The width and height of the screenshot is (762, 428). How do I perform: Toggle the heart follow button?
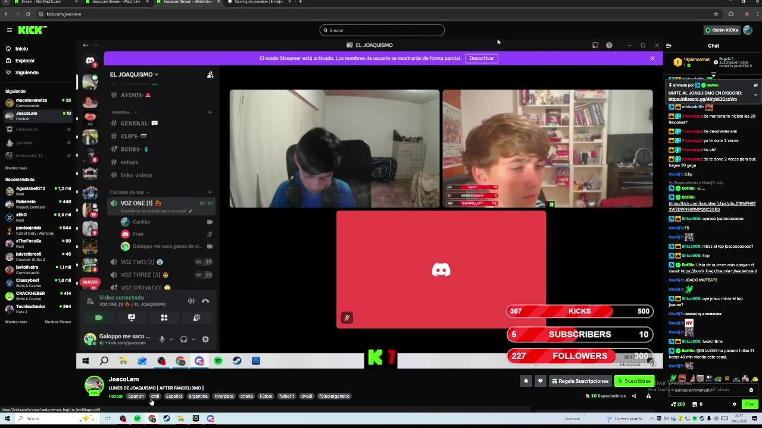coord(541,381)
